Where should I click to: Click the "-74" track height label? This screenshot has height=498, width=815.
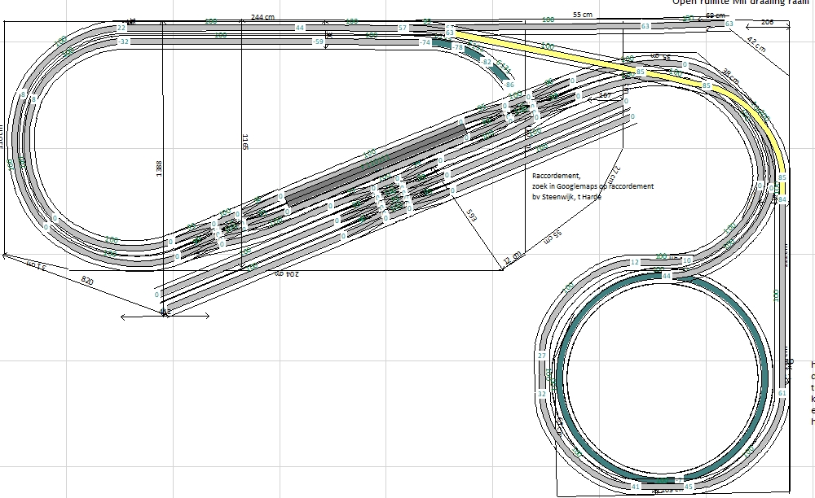[425, 42]
